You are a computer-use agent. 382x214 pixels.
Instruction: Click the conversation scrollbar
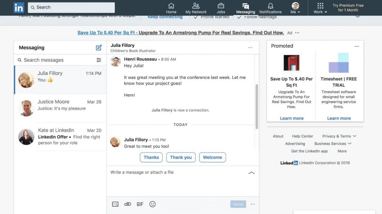pyautogui.click(x=257, y=107)
